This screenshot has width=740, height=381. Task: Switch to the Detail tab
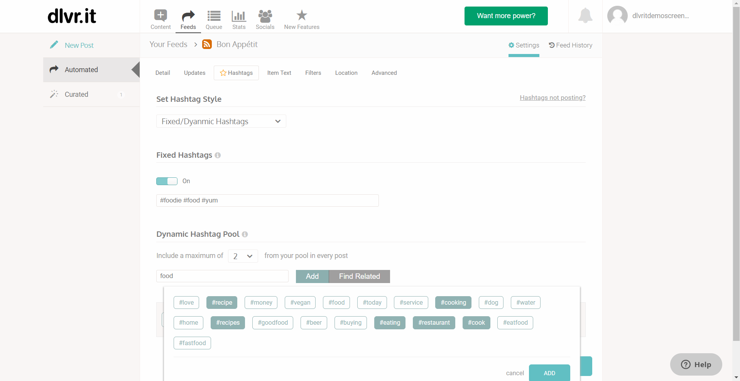[163, 73]
